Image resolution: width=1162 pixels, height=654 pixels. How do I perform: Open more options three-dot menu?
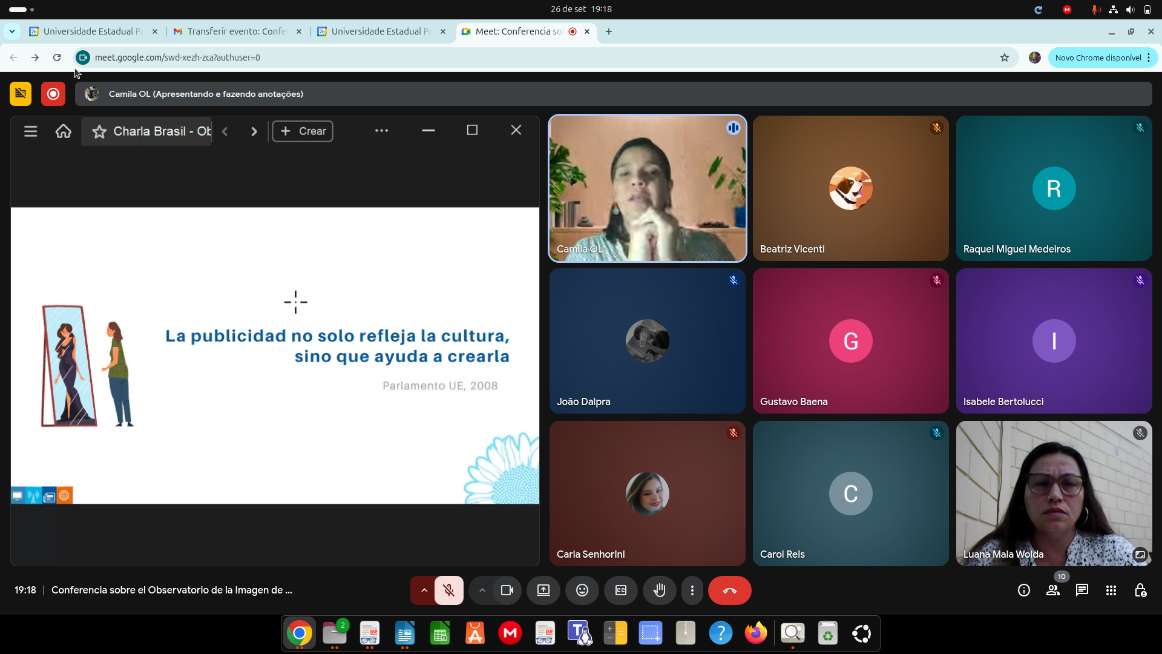(x=692, y=590)
